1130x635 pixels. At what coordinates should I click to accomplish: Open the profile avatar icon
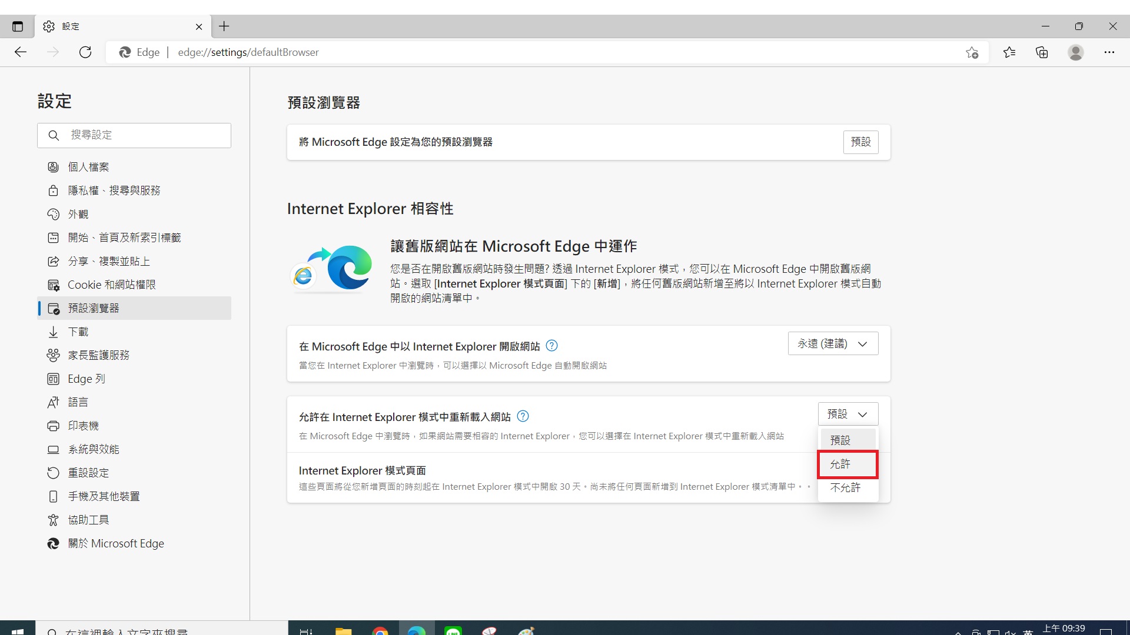(1076, 52)
